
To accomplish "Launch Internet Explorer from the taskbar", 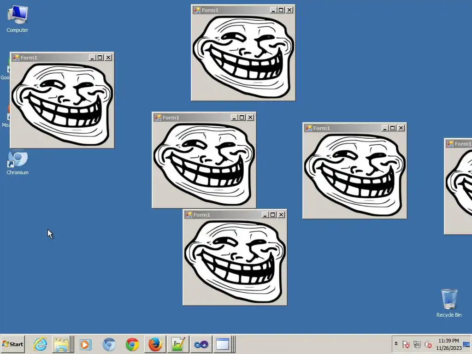I will (40, 344).
